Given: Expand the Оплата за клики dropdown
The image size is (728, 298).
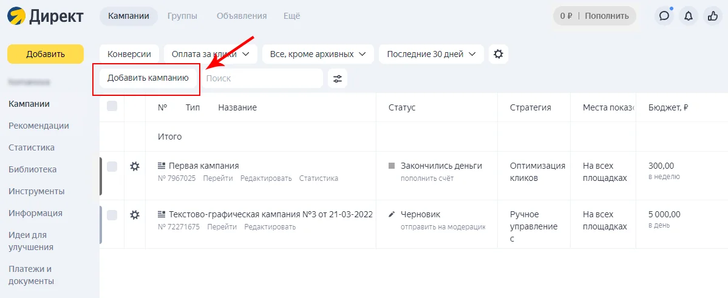Looking at the screenshot, I should pyautogui.click(x=211, y=54).
